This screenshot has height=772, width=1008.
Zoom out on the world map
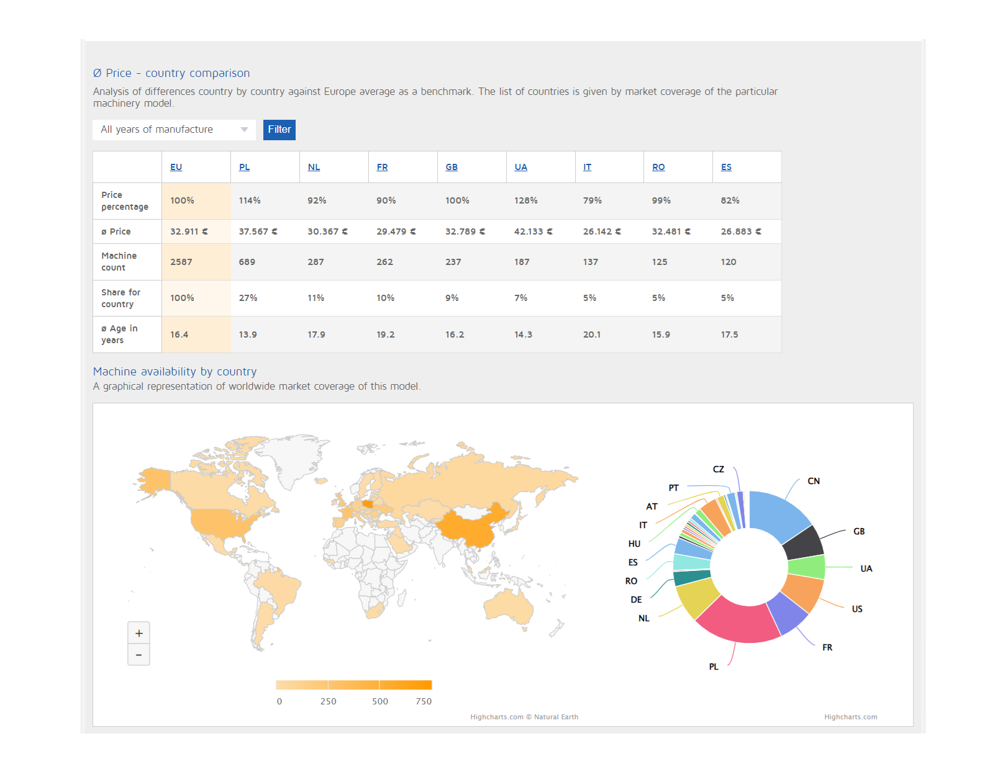pyautogui.click(x=138, y=655)
